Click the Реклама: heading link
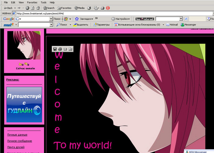The image size is (214, 153). tap(13, 80)
